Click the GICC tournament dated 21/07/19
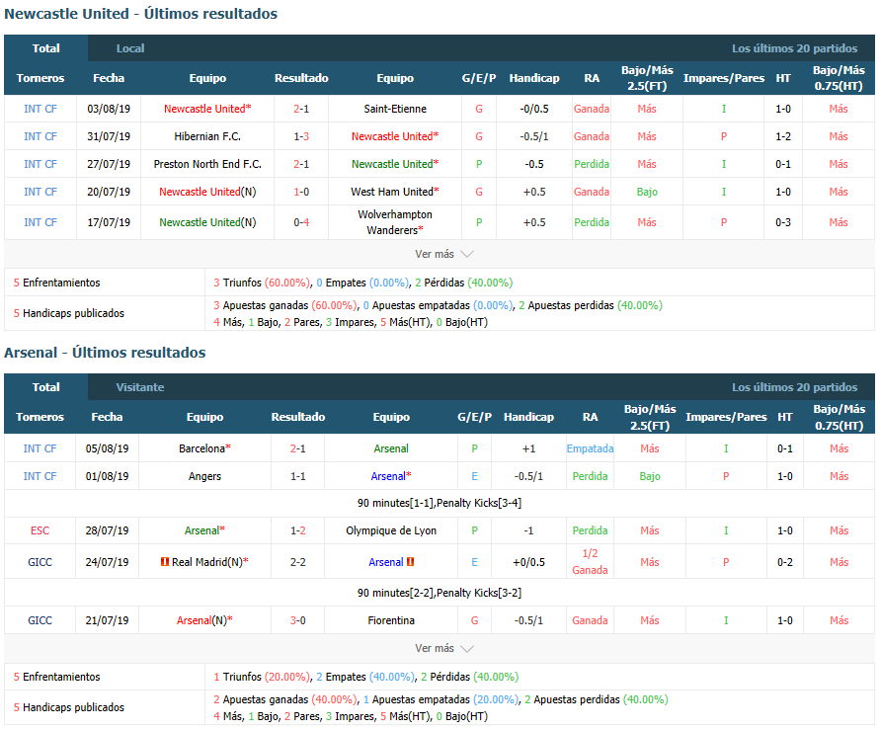Viewport: 881px width, 730px height. point(40,620)
